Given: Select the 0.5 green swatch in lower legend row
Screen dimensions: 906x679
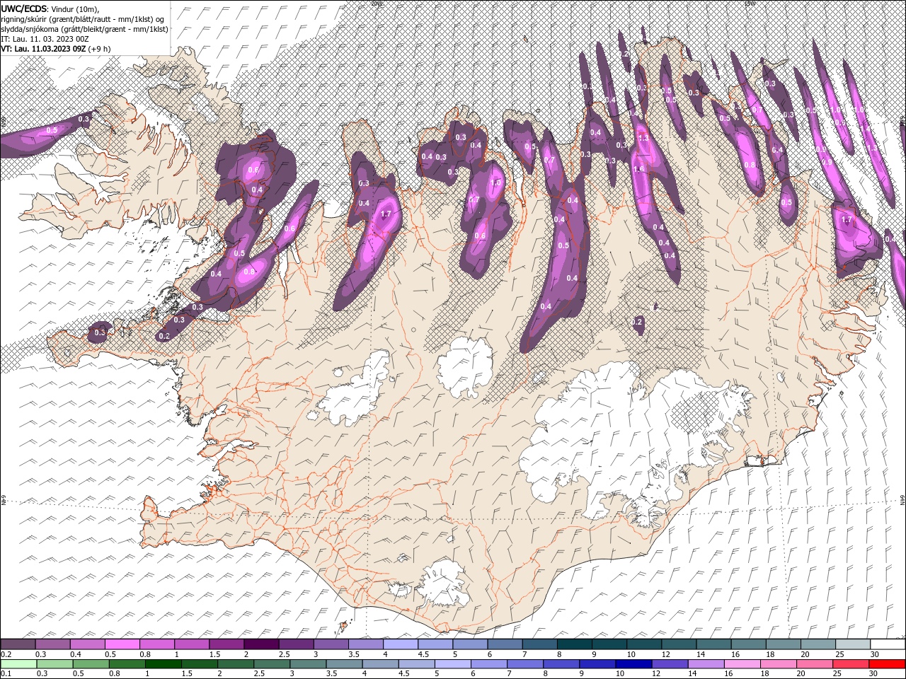Looking at the screenshot, I should click(x=91, y=664).
